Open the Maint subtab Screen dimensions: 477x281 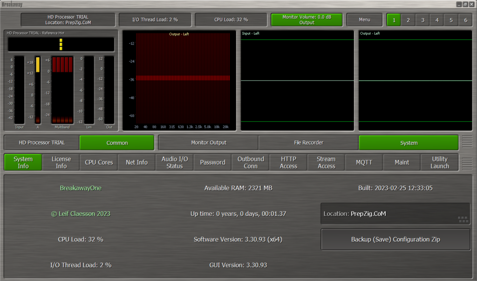coord(402,162)
